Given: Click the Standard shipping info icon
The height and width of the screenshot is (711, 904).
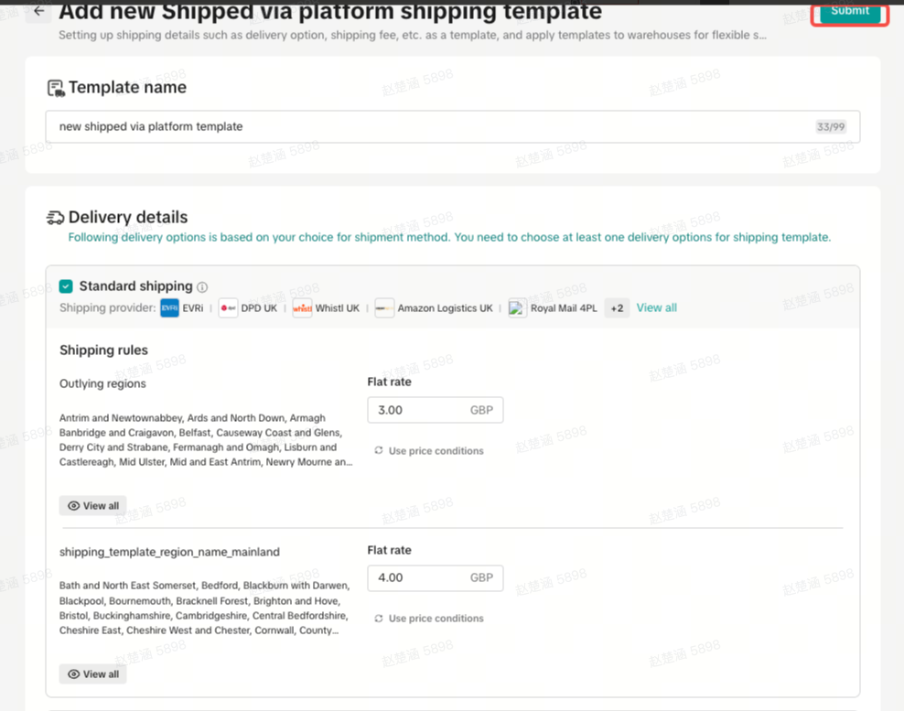Looking at the screenshot, I should [x=202, y=286].
